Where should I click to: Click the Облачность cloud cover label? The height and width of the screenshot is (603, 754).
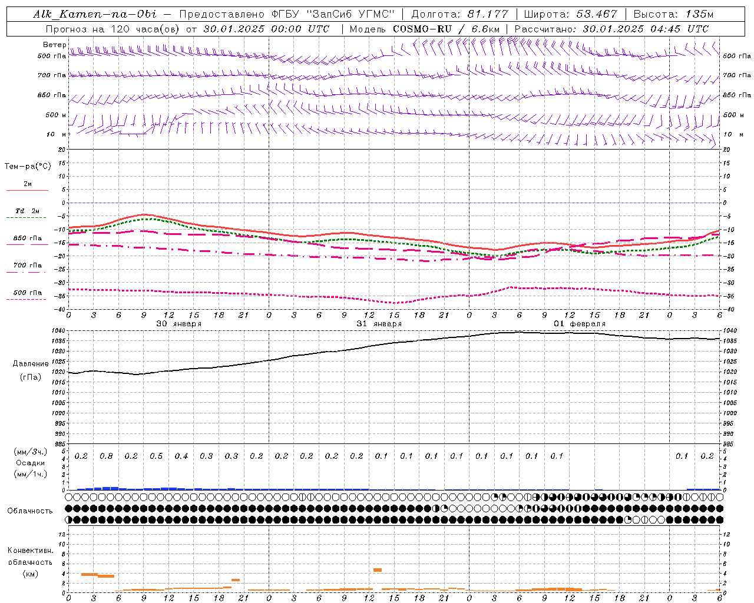pyautogui.click(x=30, y=511)
